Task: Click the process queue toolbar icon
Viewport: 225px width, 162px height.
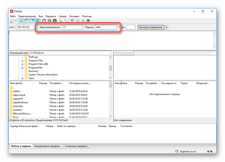Action: (49, 20)
